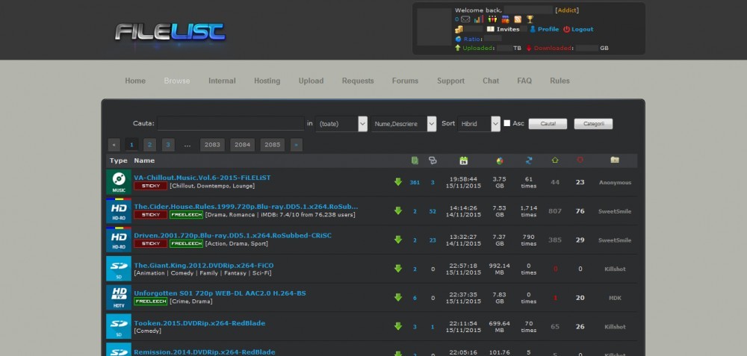Click the Categorii button
The height and width of the screenshot is (356, 747).
click(593, 124)
